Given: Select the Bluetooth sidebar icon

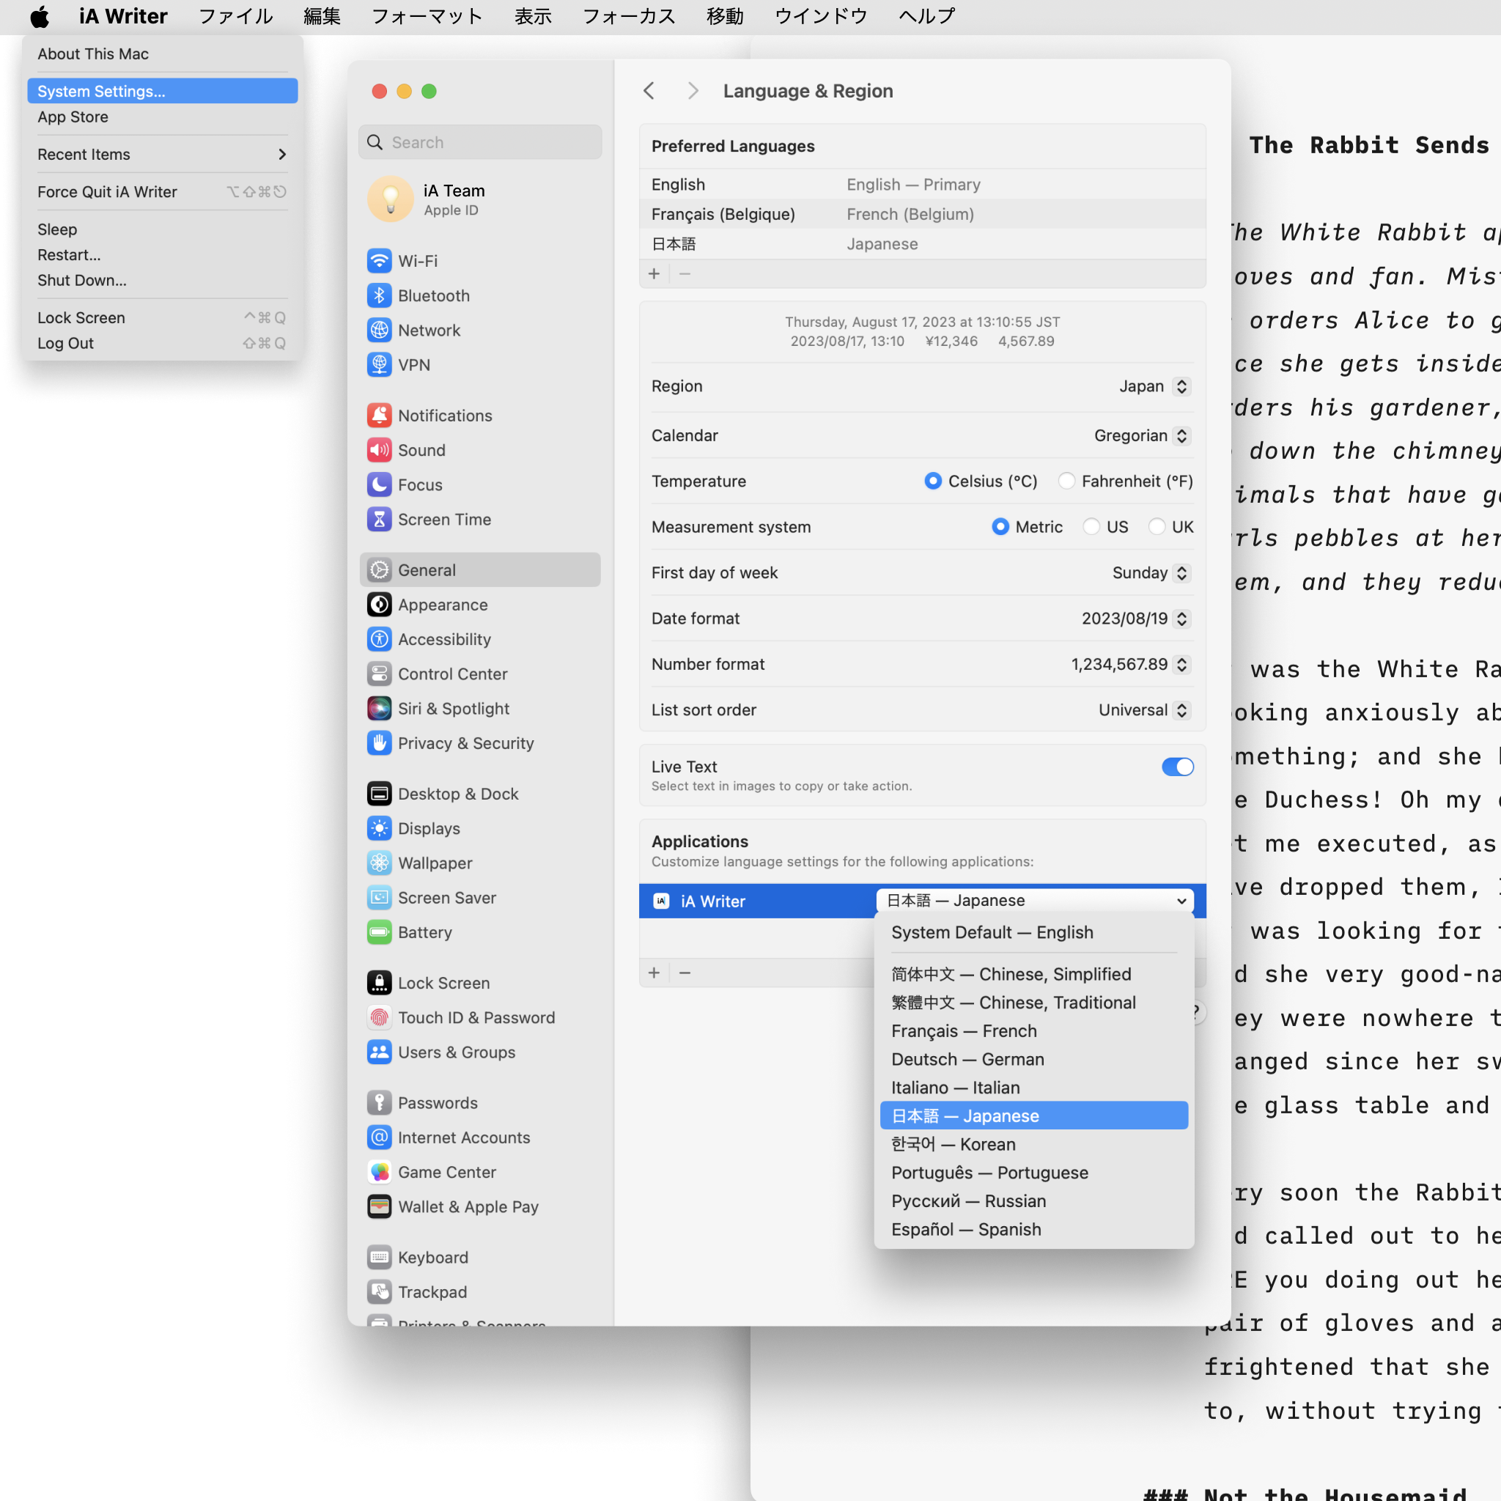Looking at the screenshot, I should click(x=379, y=295).
